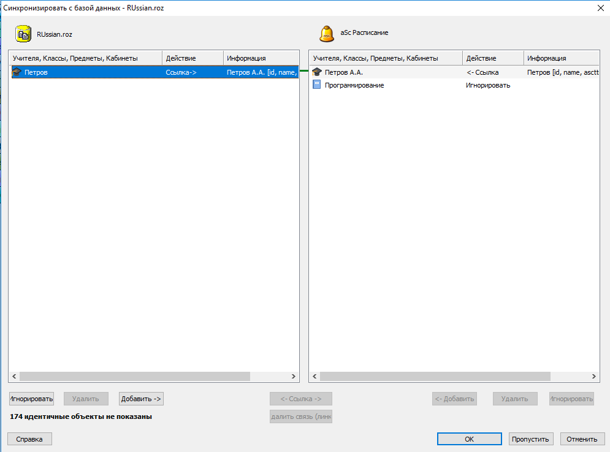Click the RUssian.roz database file icon
The width and height of the screenshot is (610, 452).
(x=23, y=34)
